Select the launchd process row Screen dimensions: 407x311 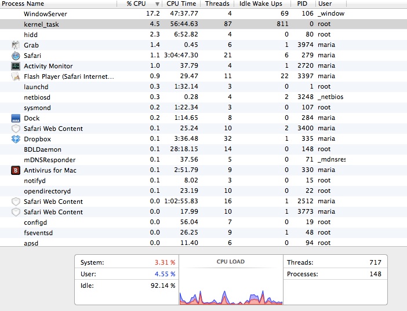[203, 87]
